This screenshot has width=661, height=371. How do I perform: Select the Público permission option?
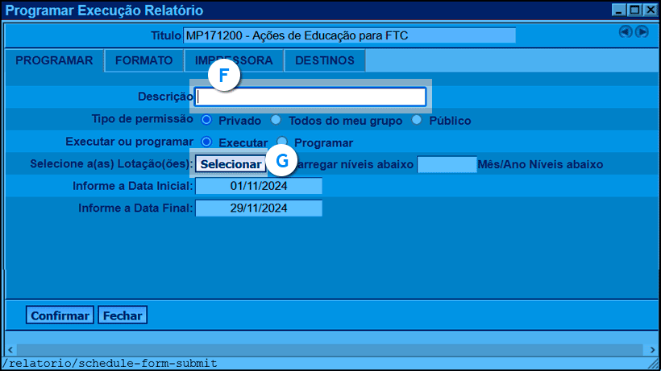click(417, 120)
